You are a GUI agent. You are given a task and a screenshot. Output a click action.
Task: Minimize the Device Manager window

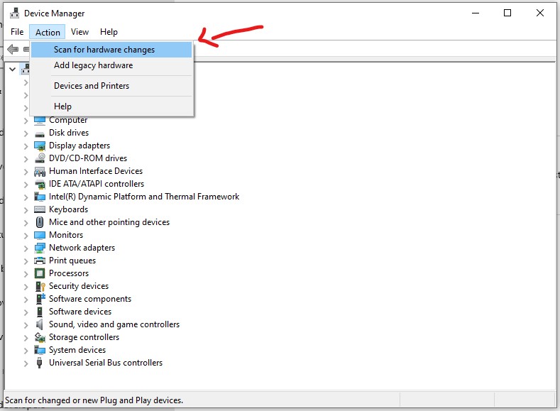[476, 13]
